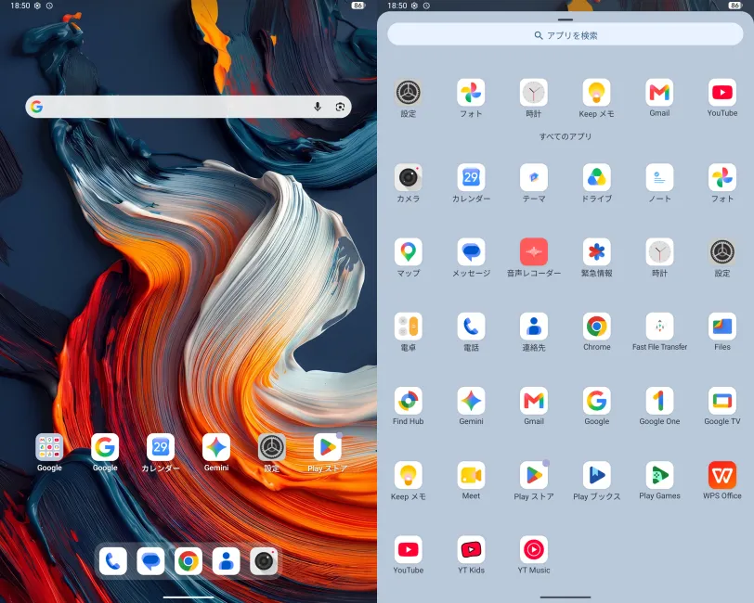Launch Gemini from the home screen
This screenshot has width=754, height=603.
click(x=216, y=447)
